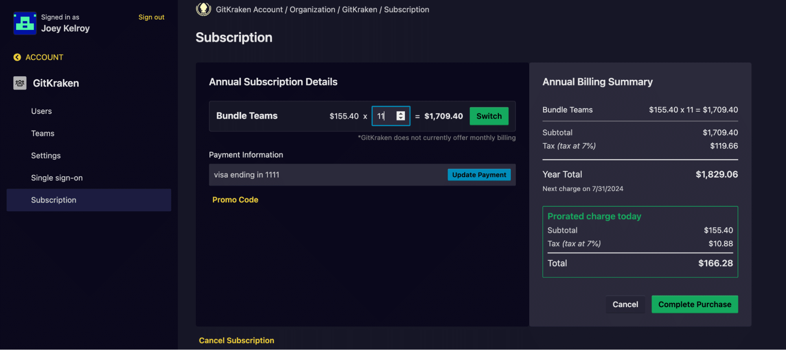Open the Users section in sidebar
The height and width of the screenshot is (350, 786).
tap(41, 111)
